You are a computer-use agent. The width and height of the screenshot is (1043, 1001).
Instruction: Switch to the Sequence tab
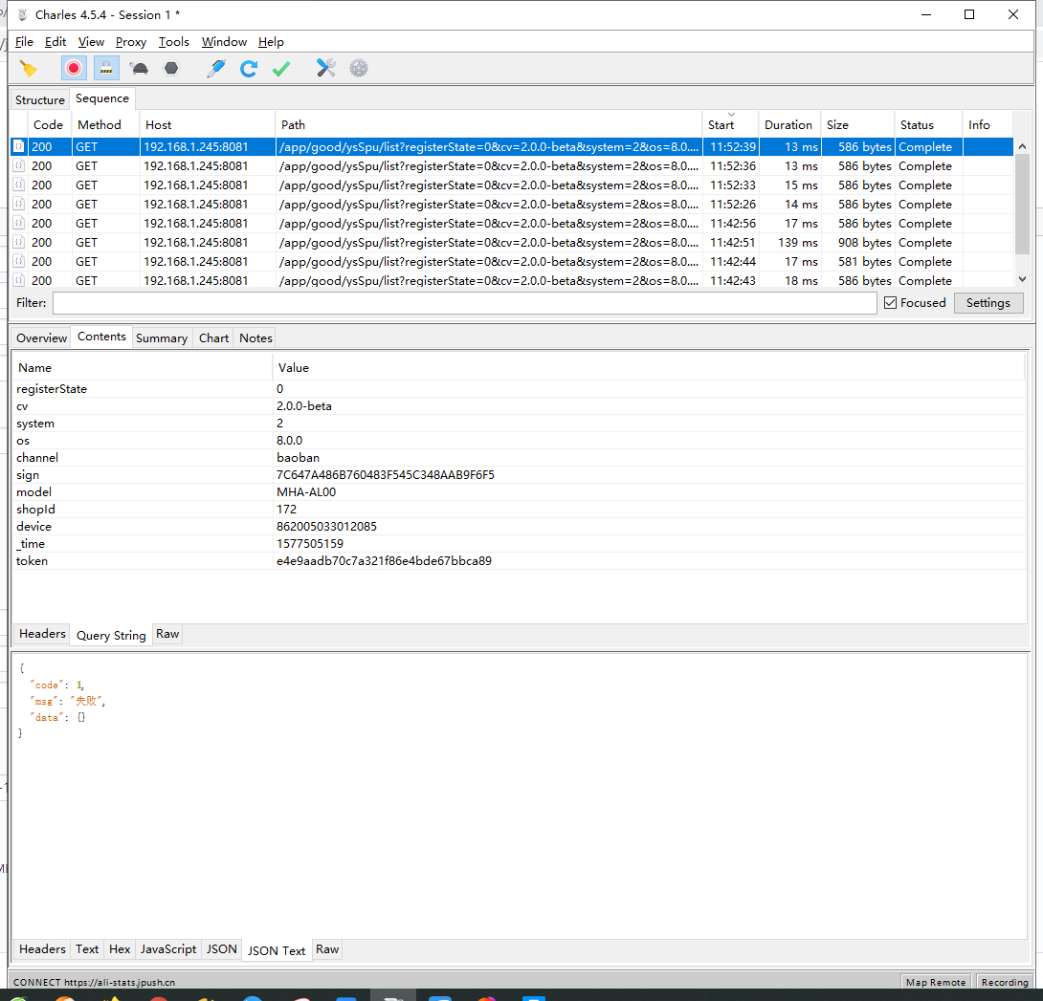pyautogui.click(x=102, y=98)
